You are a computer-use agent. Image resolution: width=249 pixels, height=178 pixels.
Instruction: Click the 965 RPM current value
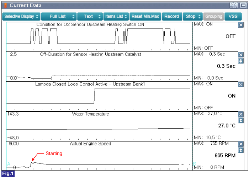tap(225, 155)
